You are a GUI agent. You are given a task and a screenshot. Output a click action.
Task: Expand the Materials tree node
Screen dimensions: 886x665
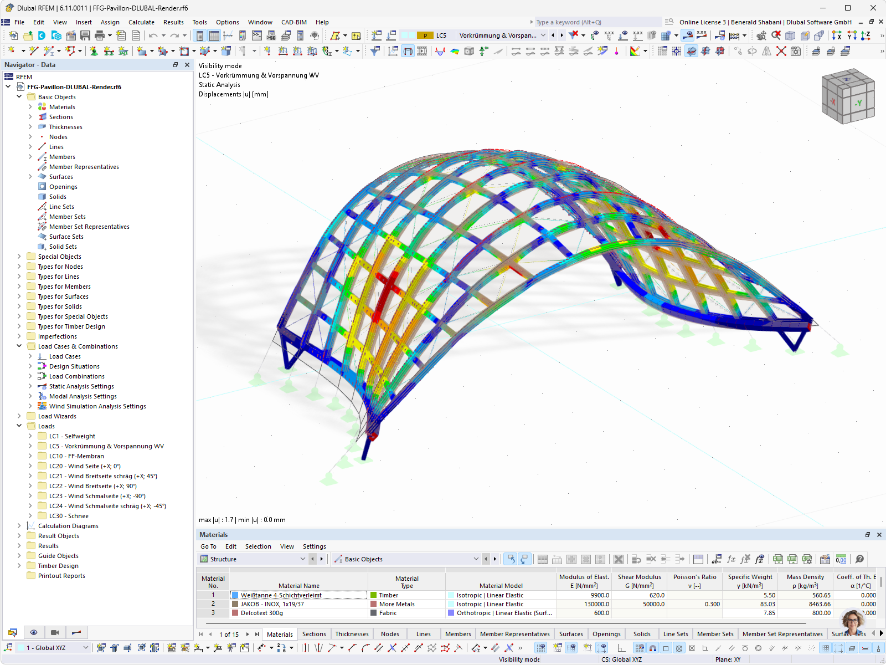tap(30, 107)
